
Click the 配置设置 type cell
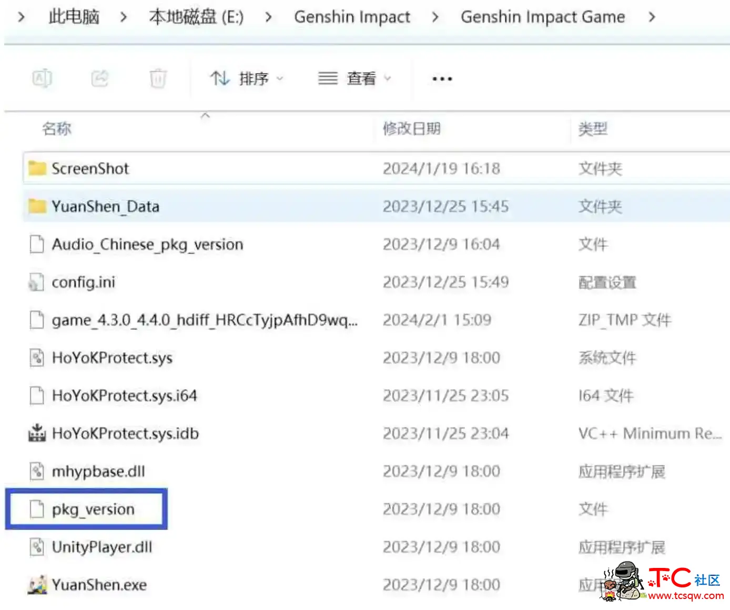click(607, 282)
